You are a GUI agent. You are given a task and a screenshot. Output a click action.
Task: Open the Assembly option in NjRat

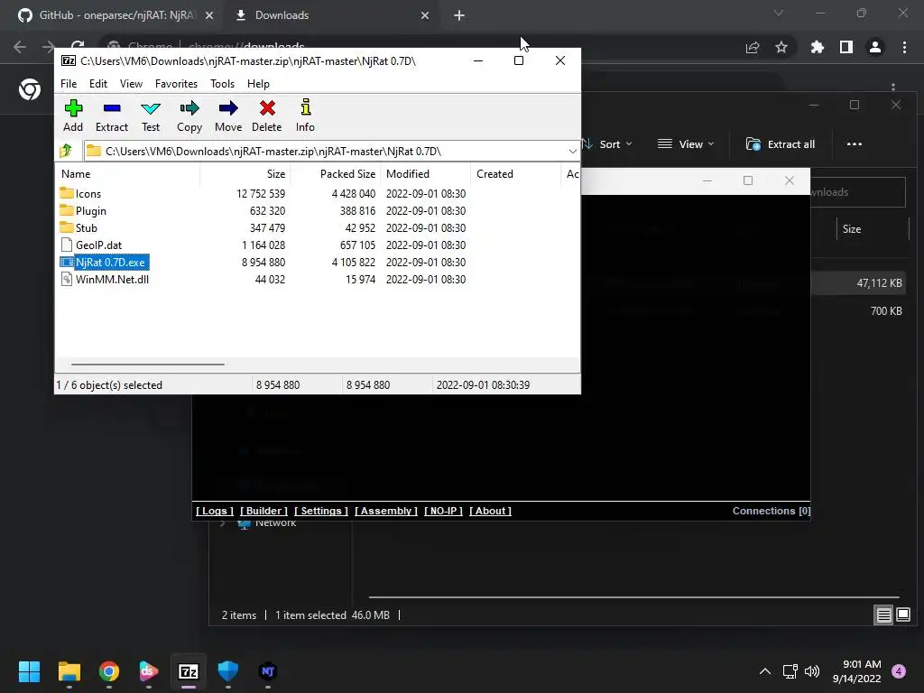tap(386, 511)
